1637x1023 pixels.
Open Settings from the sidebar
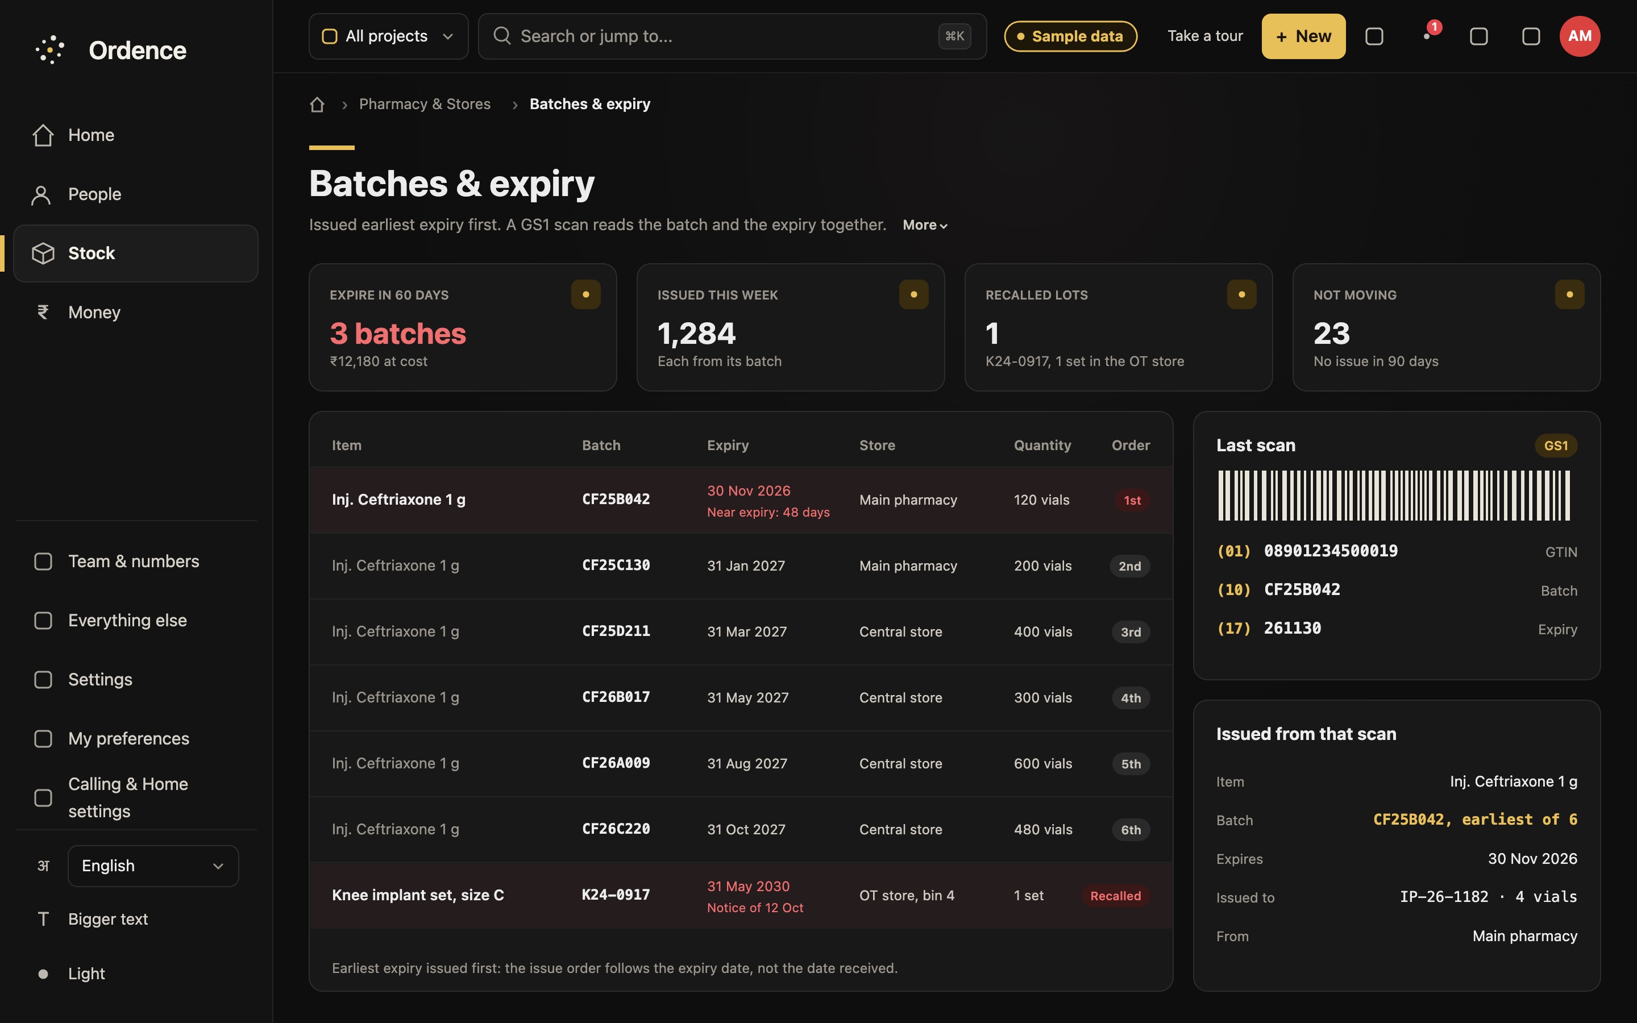click(135, 679)
